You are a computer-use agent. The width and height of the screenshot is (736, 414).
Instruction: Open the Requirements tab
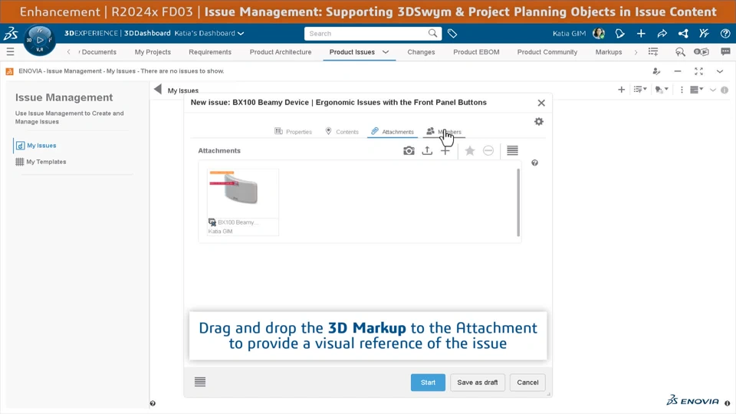[x=210, y=52]
